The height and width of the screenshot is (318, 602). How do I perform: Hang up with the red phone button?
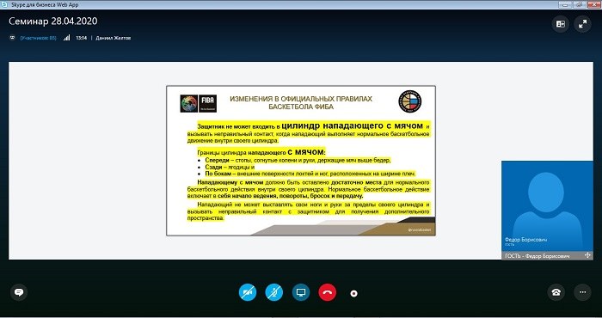coord(327,293)
